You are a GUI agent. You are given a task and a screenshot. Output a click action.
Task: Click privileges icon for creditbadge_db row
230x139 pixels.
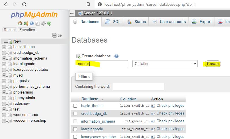[x=153, y=113]
